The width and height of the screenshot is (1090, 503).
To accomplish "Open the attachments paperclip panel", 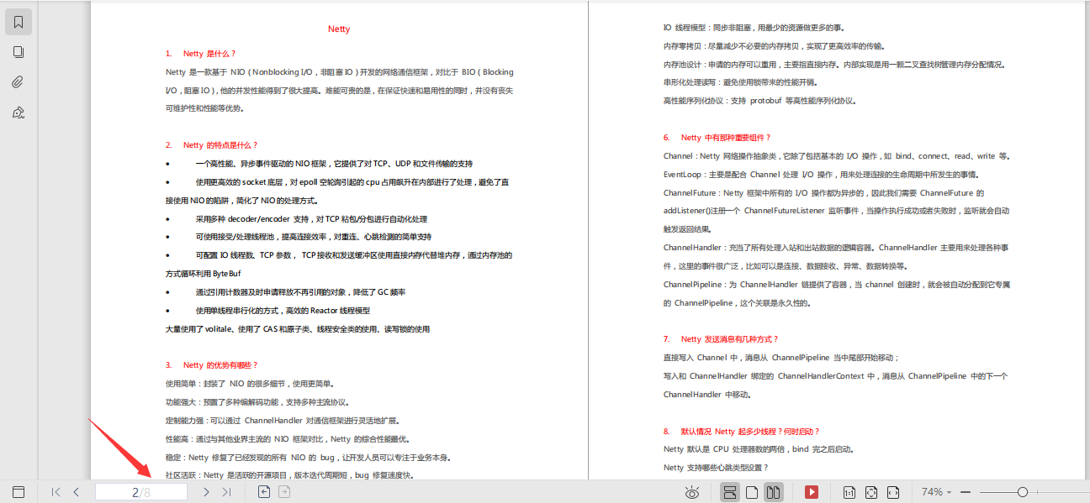I will (x=19, y=82).
